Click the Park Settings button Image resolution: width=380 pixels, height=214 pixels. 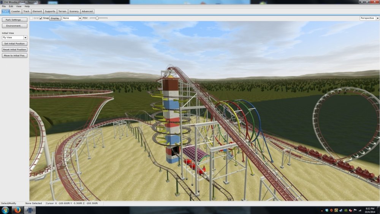tap(14, 20)
